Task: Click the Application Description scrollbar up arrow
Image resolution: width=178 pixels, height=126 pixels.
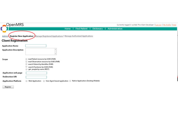Action: pos(55,49)
